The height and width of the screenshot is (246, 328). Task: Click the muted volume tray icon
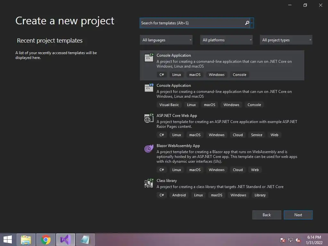[x=298, y=240]
